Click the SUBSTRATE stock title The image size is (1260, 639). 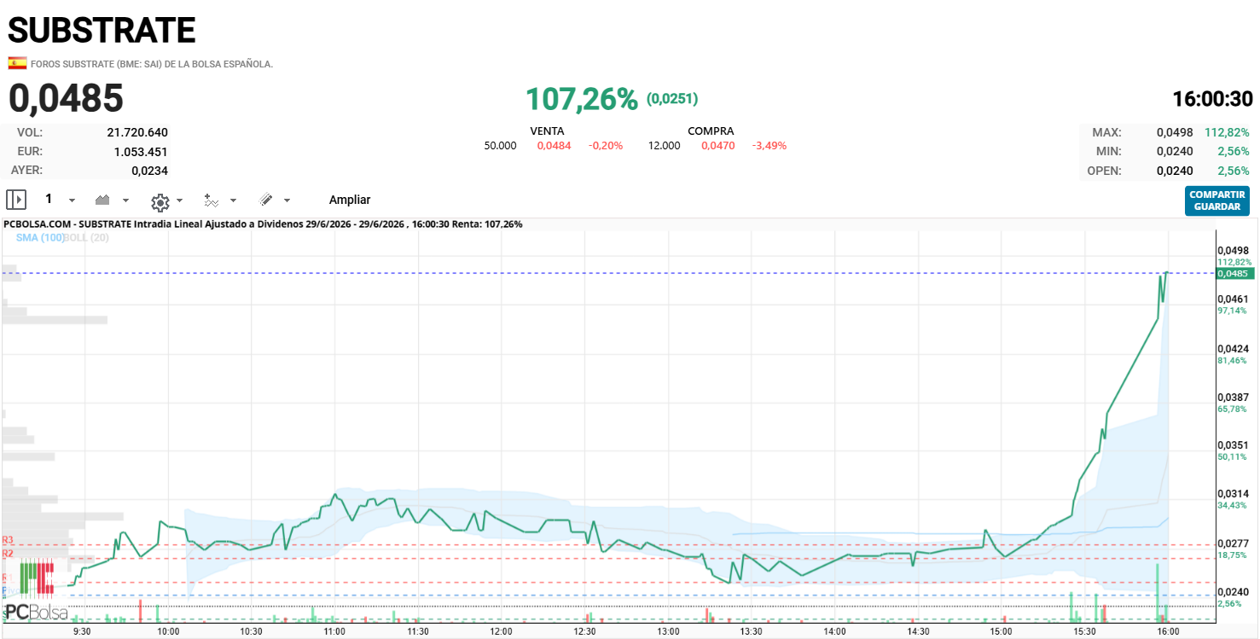[x=102, y=31]
